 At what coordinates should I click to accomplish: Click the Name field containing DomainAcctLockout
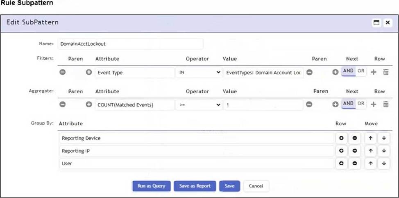(130, 43)
